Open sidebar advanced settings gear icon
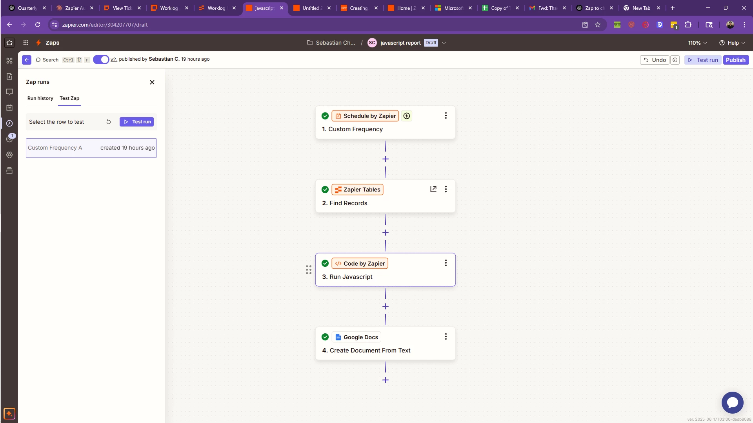The width and height of the screenshot is (753, 423). pyautogui.click(x=9, y=155)
